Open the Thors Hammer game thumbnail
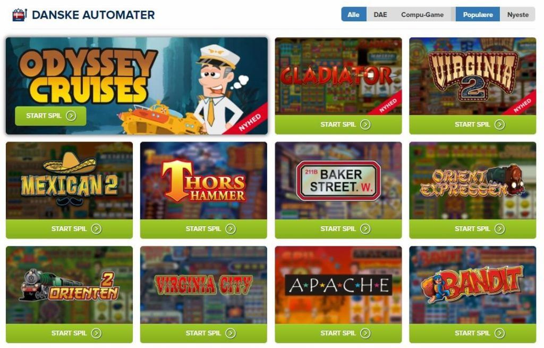The width and height of the screenshot is (544, 348). pyautogui.click(x=203, y=181)
